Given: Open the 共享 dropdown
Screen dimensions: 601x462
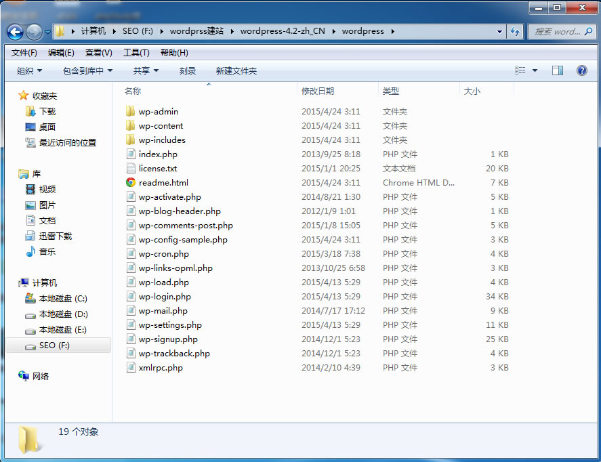Looking at the screenshot, I should click(x=146, y=71).
